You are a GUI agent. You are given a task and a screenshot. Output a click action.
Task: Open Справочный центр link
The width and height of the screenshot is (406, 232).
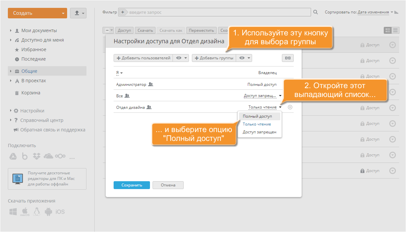pos(42,120)
